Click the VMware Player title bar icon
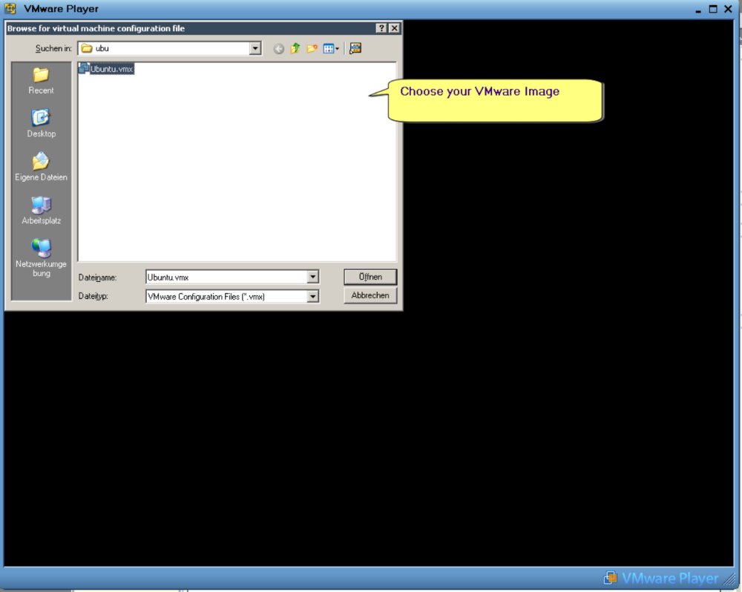 [10, 8]
